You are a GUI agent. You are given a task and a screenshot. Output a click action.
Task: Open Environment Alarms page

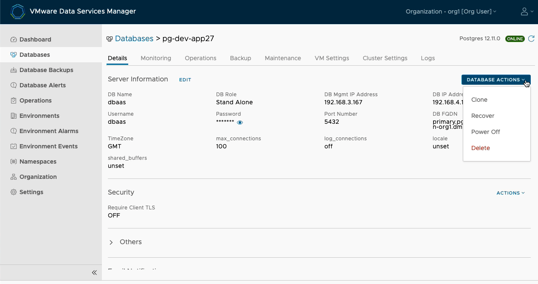coord(49,131)
